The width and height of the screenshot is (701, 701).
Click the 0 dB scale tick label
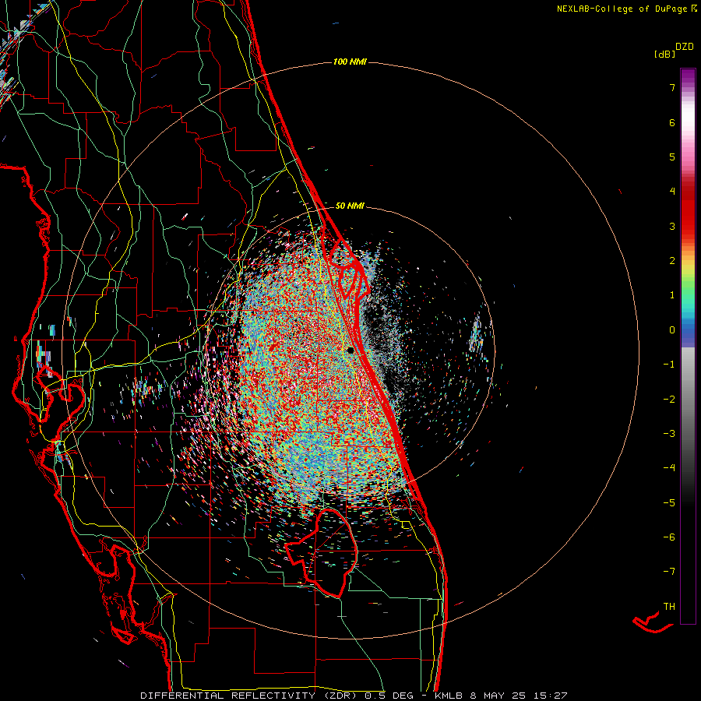[x=672, y=330]
